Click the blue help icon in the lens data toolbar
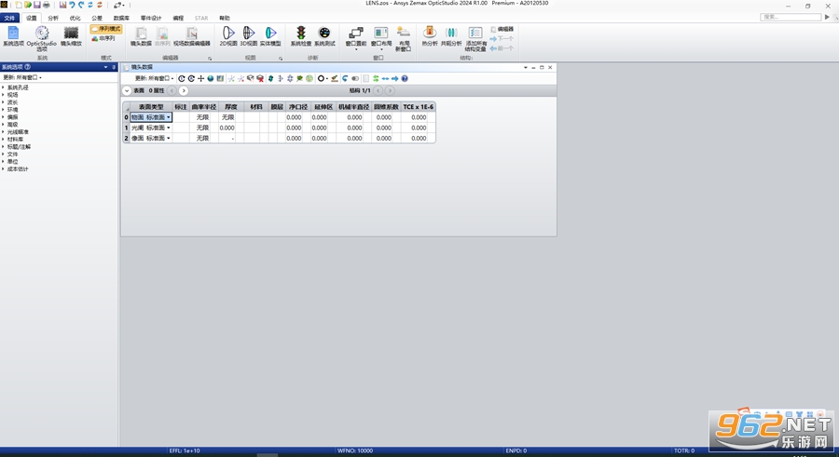839x457 pixels. tap(405, 78)
